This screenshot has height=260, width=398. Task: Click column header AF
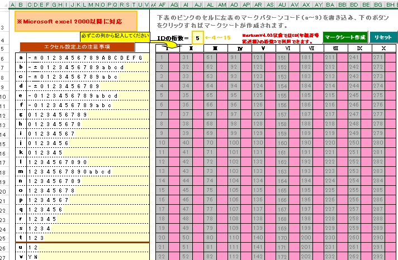click(162, 4)
